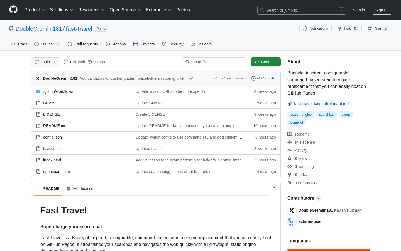Open the Activity link
This screenshot has height=251, width=401.
pyautogui.click(x=297, y=150)
